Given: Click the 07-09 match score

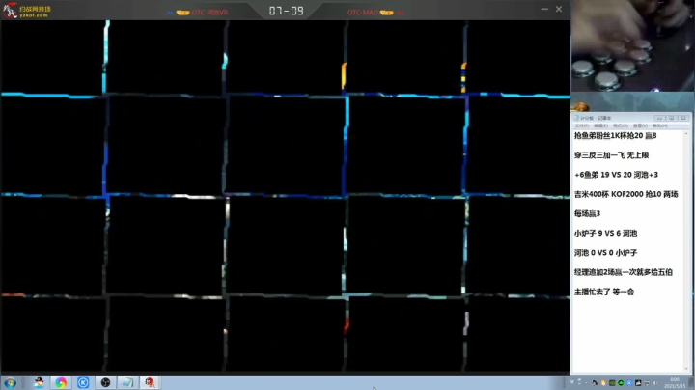Looking at the screenshot, I should click(287, 11).
